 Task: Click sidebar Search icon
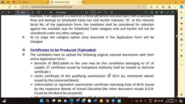tap(182, 12)
